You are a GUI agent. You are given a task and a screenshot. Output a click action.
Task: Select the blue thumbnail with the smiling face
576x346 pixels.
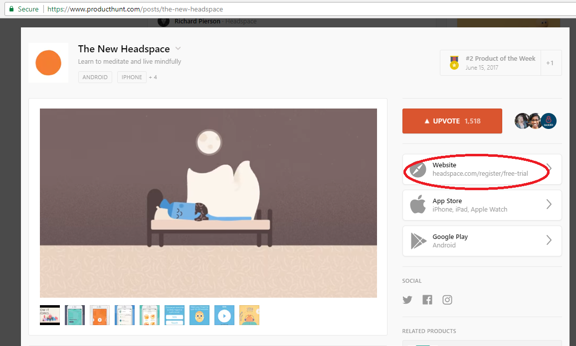[x=199, y=315]
